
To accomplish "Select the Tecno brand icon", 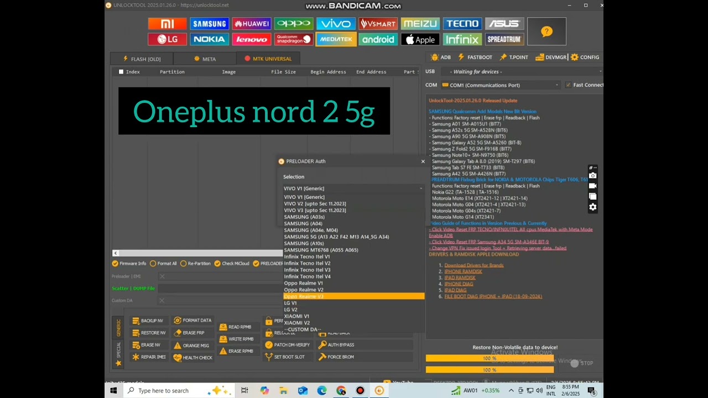I will click(x=462, y=24).
